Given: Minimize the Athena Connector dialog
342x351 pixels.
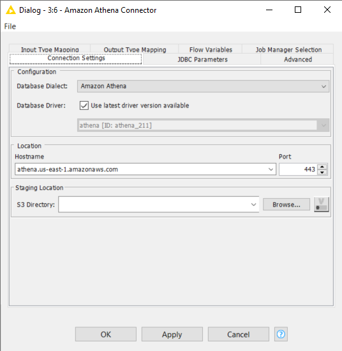Looking at the screenshot, I should pos(269,10).
